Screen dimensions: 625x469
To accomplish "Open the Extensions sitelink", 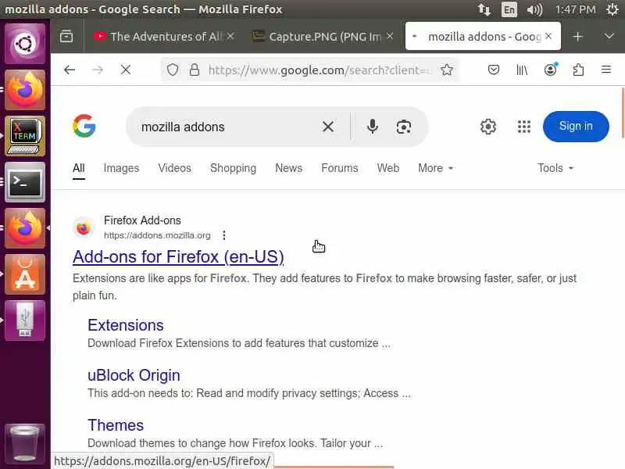I will click(x=126, y=325).
